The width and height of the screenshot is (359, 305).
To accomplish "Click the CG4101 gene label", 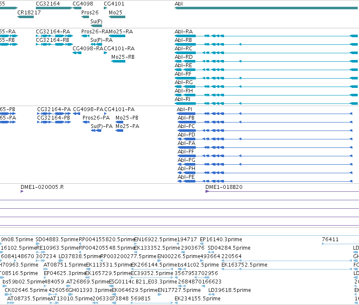I will 114,4.
